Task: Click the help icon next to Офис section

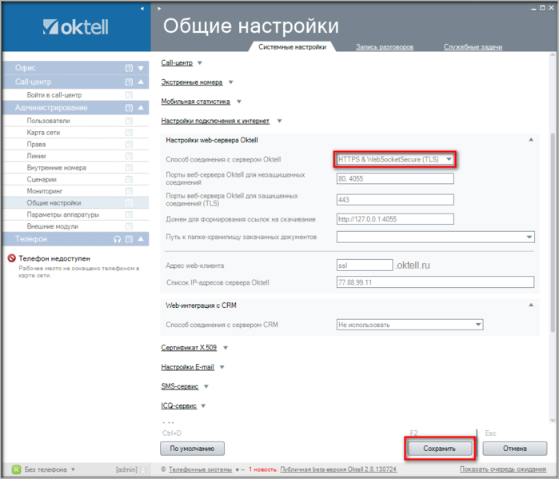Action: (x=129, y=68)
